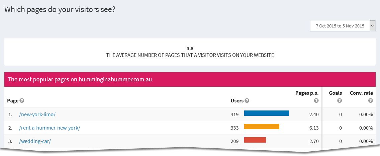Click help icon under Conv. rate header
The image size is (380, 156).
click(x=370, y=100)
